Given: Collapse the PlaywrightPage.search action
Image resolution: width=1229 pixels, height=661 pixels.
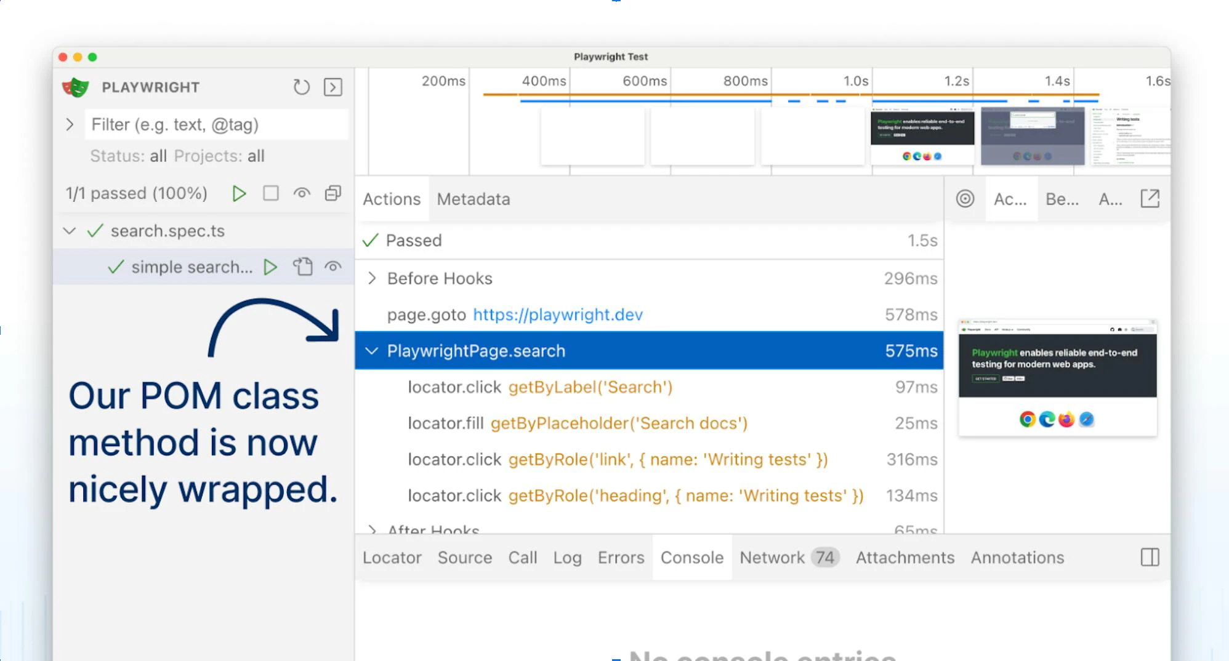Looking at the screenshot, I should point(371,351).
